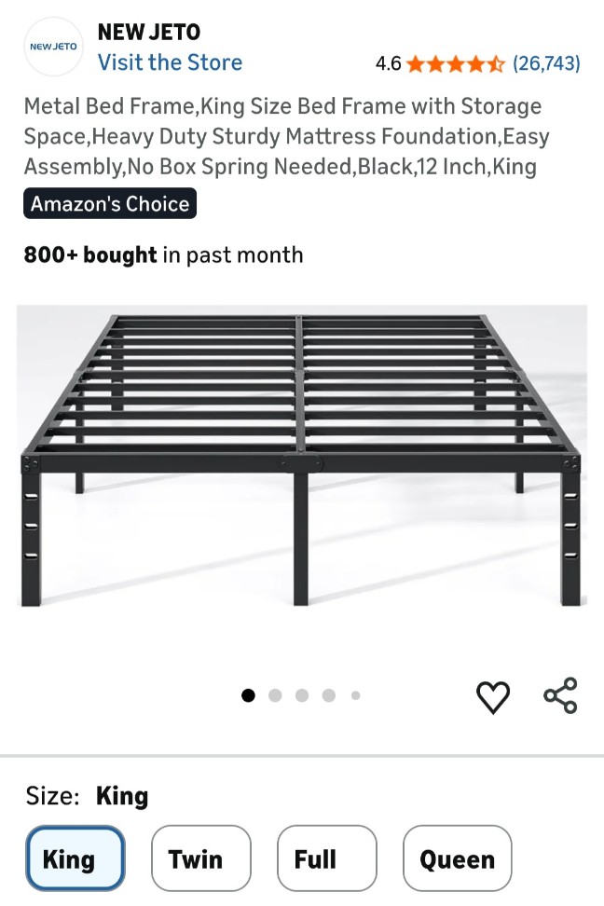The image size is (604, 906).
Task: Choose the Queen size option
Action: tap(457, 858)
